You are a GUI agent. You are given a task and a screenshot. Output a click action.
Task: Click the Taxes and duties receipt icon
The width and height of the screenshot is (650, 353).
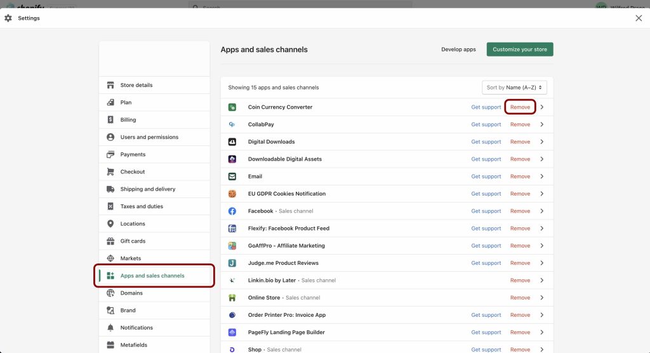tap(110, 206)
